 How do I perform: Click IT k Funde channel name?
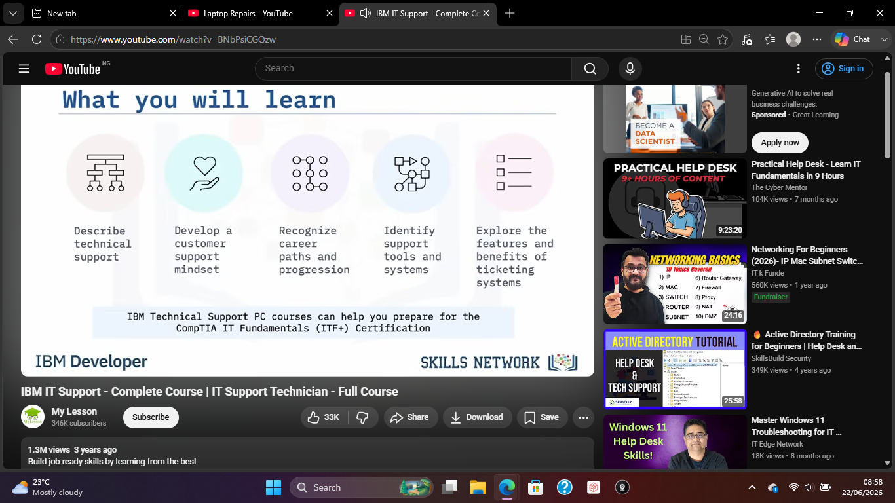click(769, 272)
